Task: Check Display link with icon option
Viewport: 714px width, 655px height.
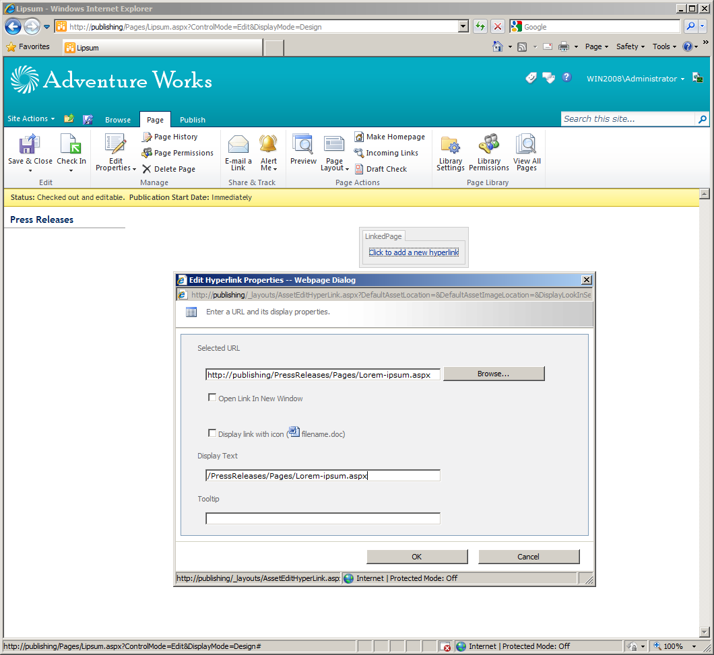Action: (212, 433)
